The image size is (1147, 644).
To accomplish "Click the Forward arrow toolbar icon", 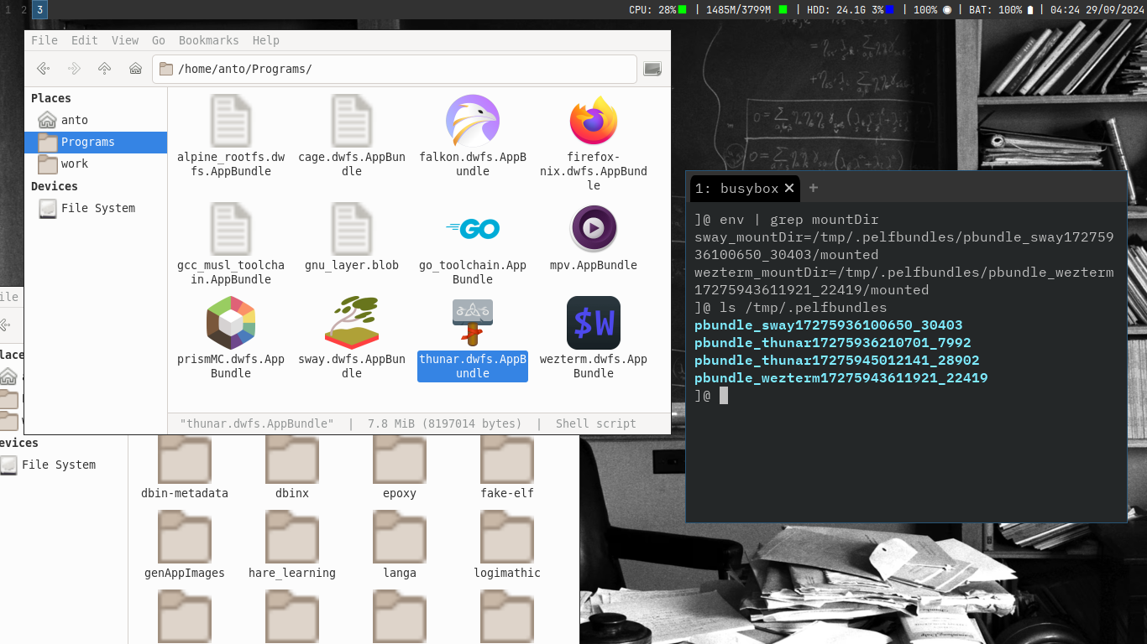I will tap(74, 69).
